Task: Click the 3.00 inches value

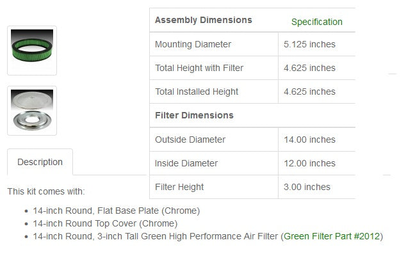Action: [307, 187]
